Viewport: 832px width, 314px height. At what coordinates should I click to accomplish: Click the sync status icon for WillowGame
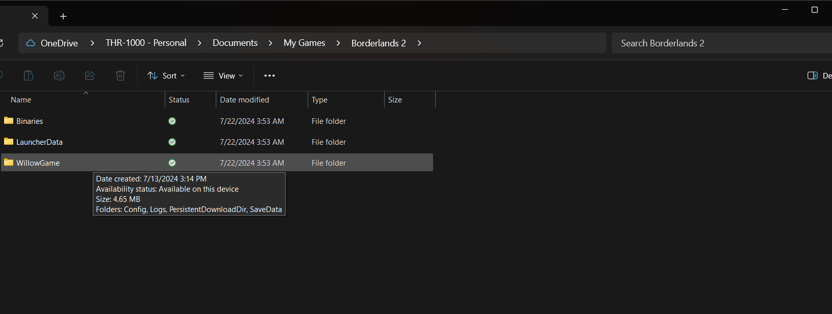click(x=172, y=163)
